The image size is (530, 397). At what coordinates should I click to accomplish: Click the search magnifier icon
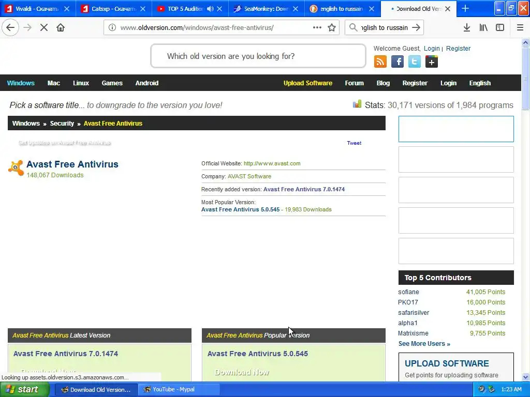click(353, 27)
